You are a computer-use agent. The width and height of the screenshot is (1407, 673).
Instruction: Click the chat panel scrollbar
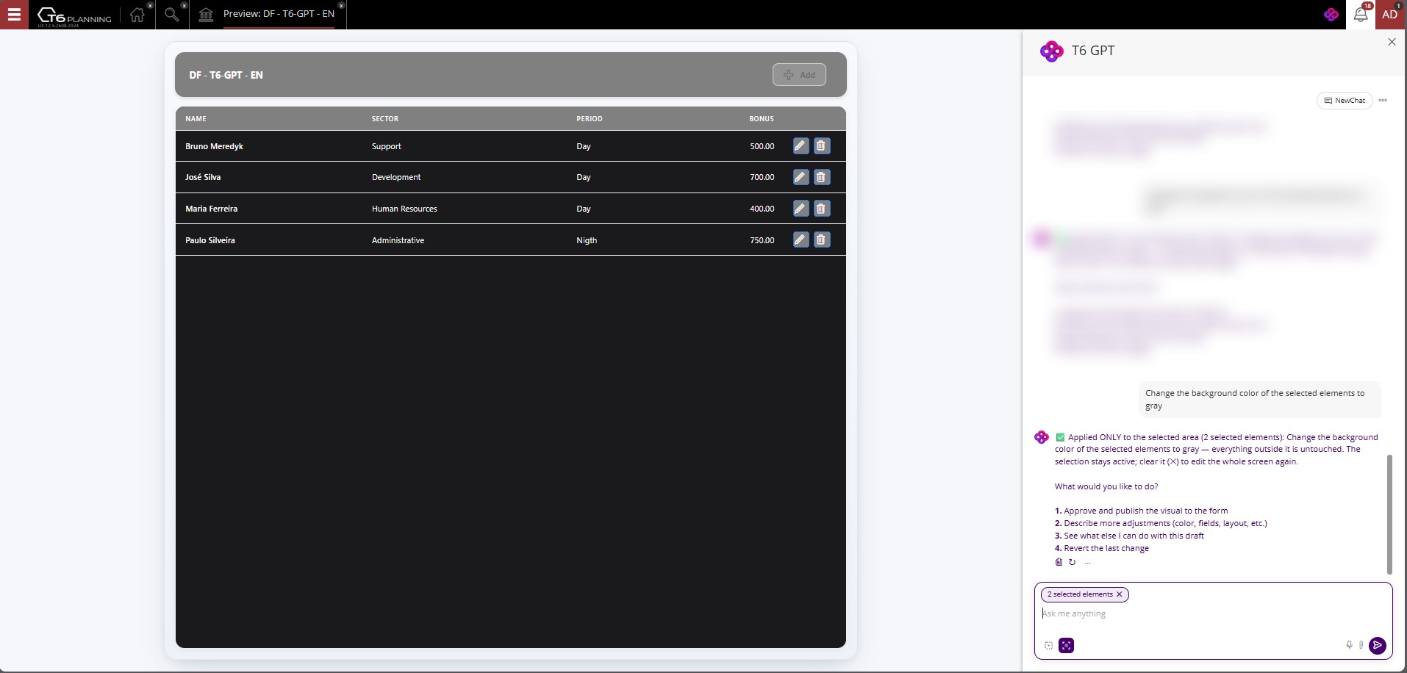point(1389,514)
